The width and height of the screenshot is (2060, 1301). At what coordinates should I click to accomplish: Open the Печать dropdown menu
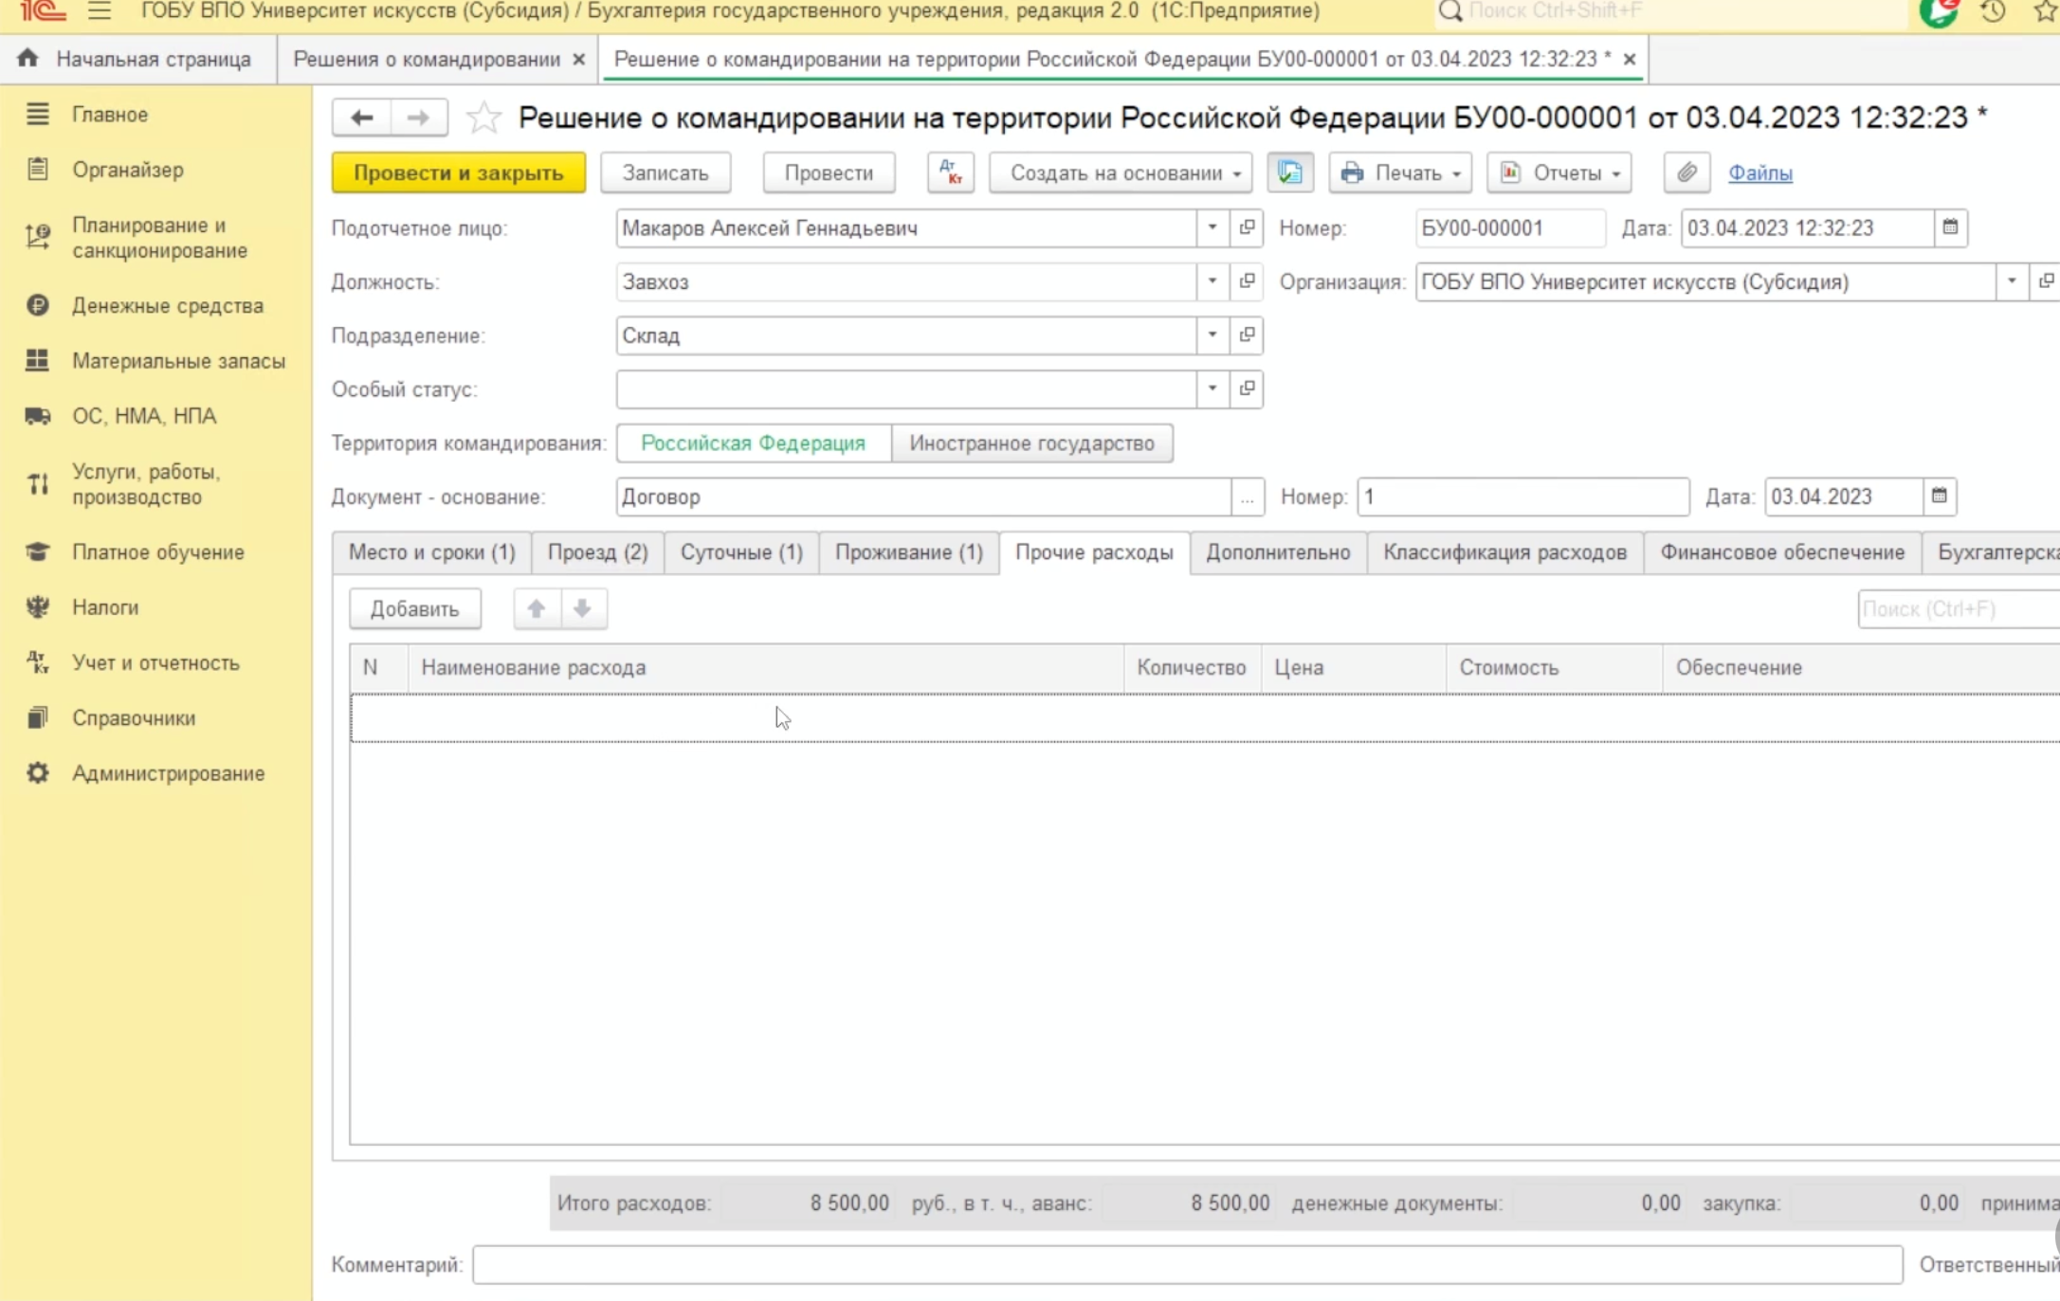[1400, 172]
